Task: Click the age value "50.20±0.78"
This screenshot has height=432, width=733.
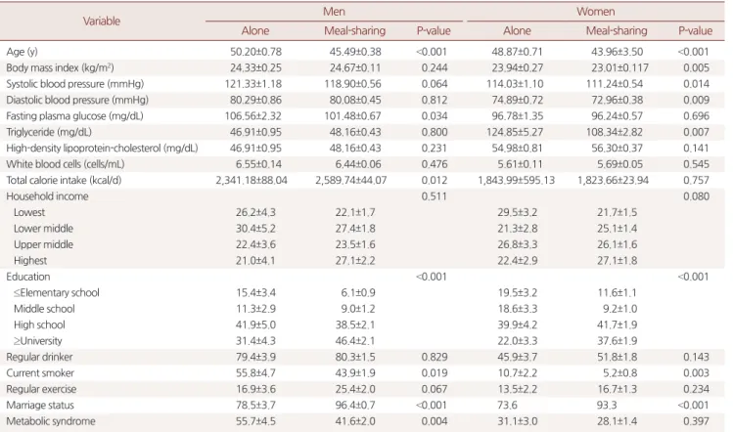Action: (x=255, y=52)
